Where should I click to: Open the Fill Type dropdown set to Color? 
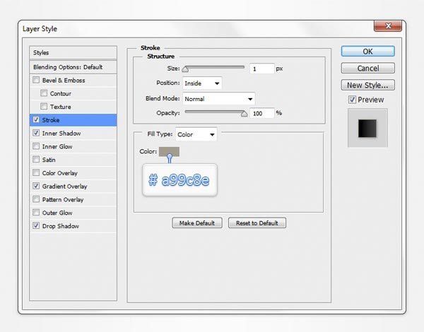click(x=196, y=134)
